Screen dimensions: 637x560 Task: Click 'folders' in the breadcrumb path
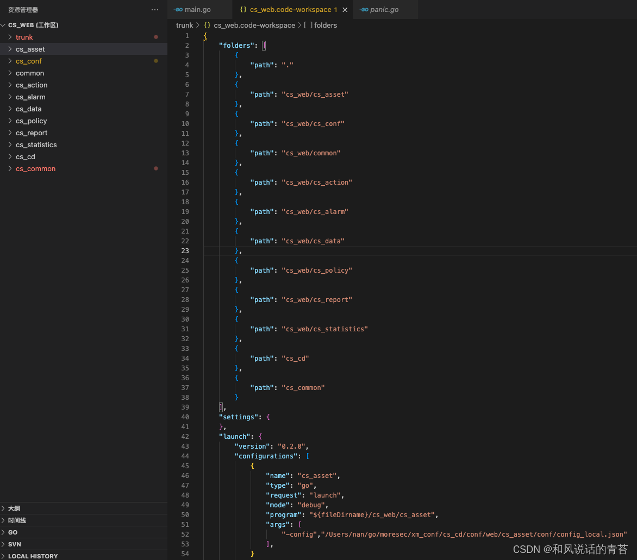(x=327, y=25)
